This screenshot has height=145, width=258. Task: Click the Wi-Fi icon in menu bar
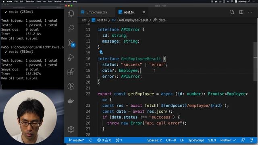[232, 2]
